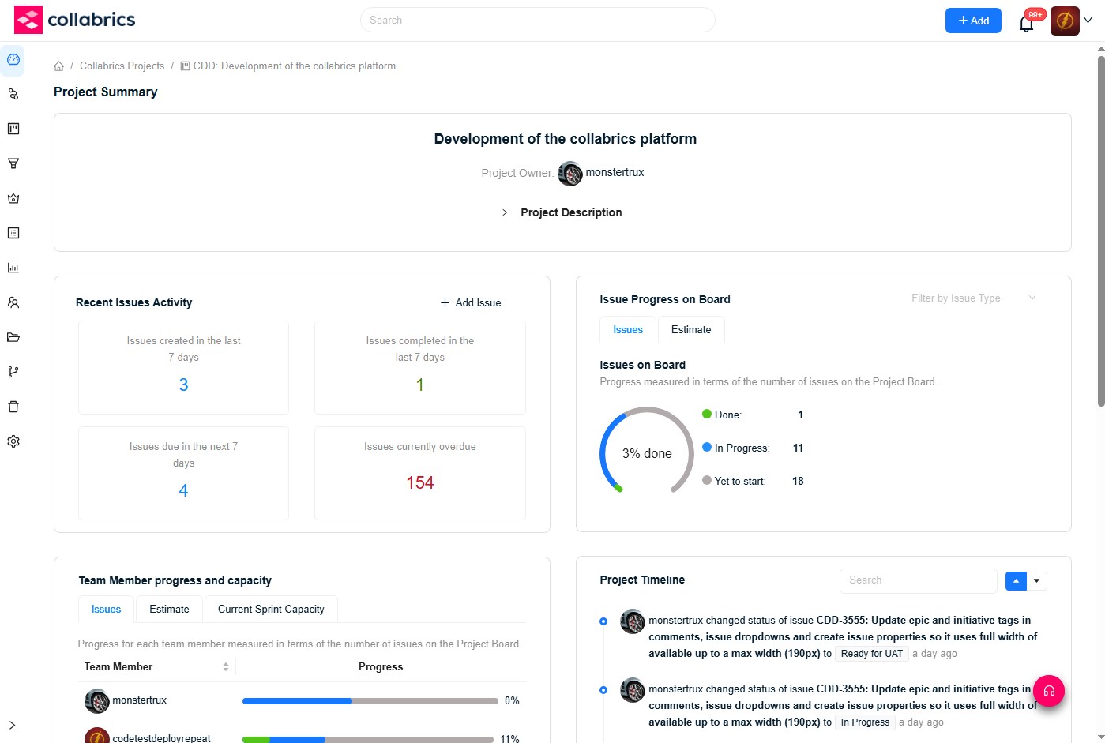
Task: Click Add Issue button
Action: coord(471,302)
